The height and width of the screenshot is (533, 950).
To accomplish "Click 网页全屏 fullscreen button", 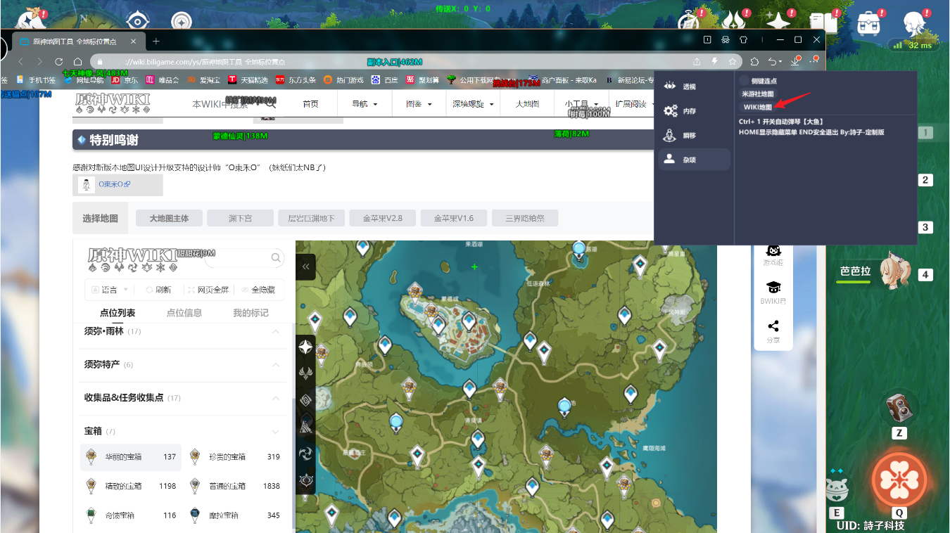I will [208, 289].
